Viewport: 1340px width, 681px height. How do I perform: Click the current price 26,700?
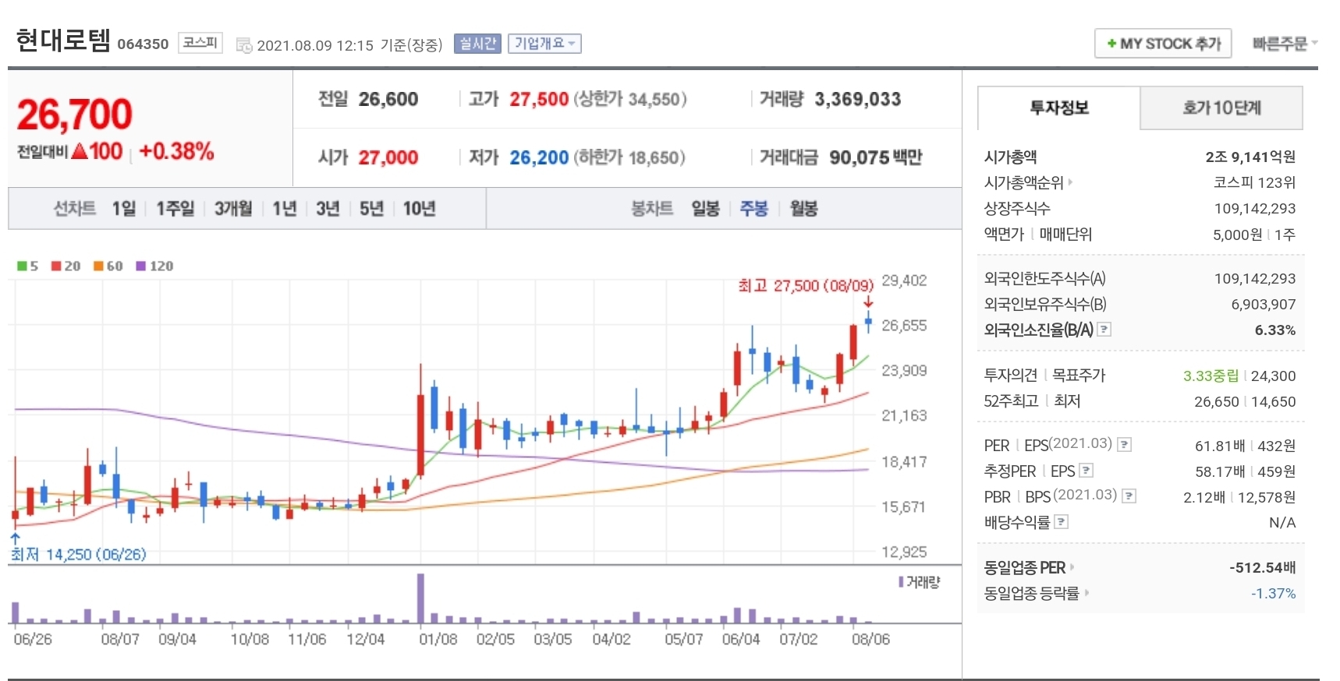[x=74, y=115]
